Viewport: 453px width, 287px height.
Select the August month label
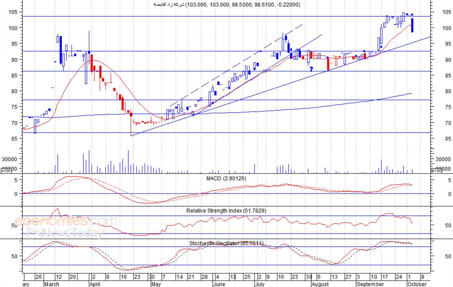(x=320, y=284)
